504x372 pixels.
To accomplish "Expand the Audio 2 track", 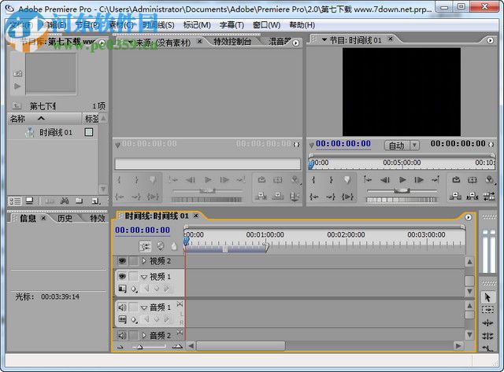I will click(144, 336).
